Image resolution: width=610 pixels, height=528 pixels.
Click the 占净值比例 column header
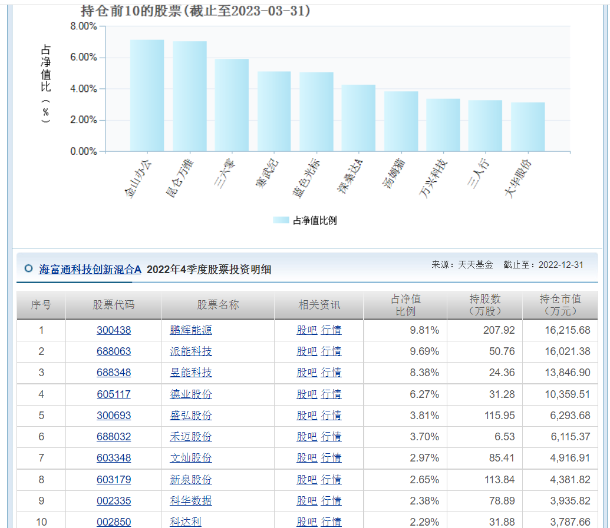click(x=406, y=305)
